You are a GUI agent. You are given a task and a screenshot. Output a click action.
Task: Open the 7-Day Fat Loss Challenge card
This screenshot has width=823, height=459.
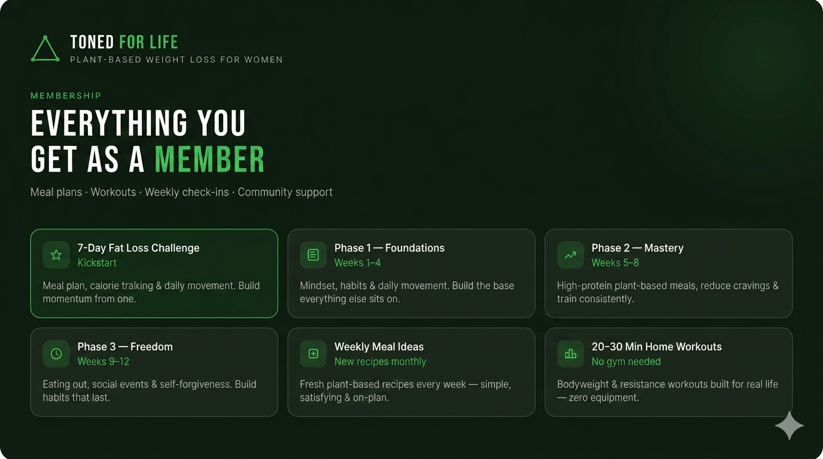coord(154,273)
